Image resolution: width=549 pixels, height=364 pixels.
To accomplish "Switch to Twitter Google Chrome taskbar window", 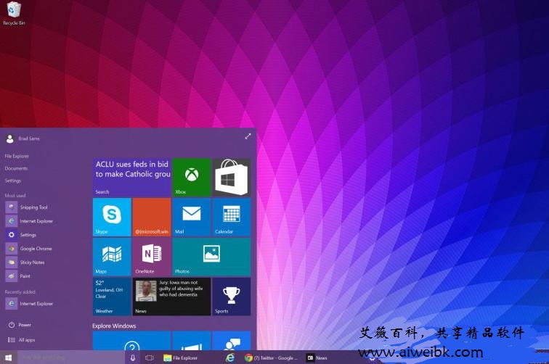I will [x=271, y=357].
